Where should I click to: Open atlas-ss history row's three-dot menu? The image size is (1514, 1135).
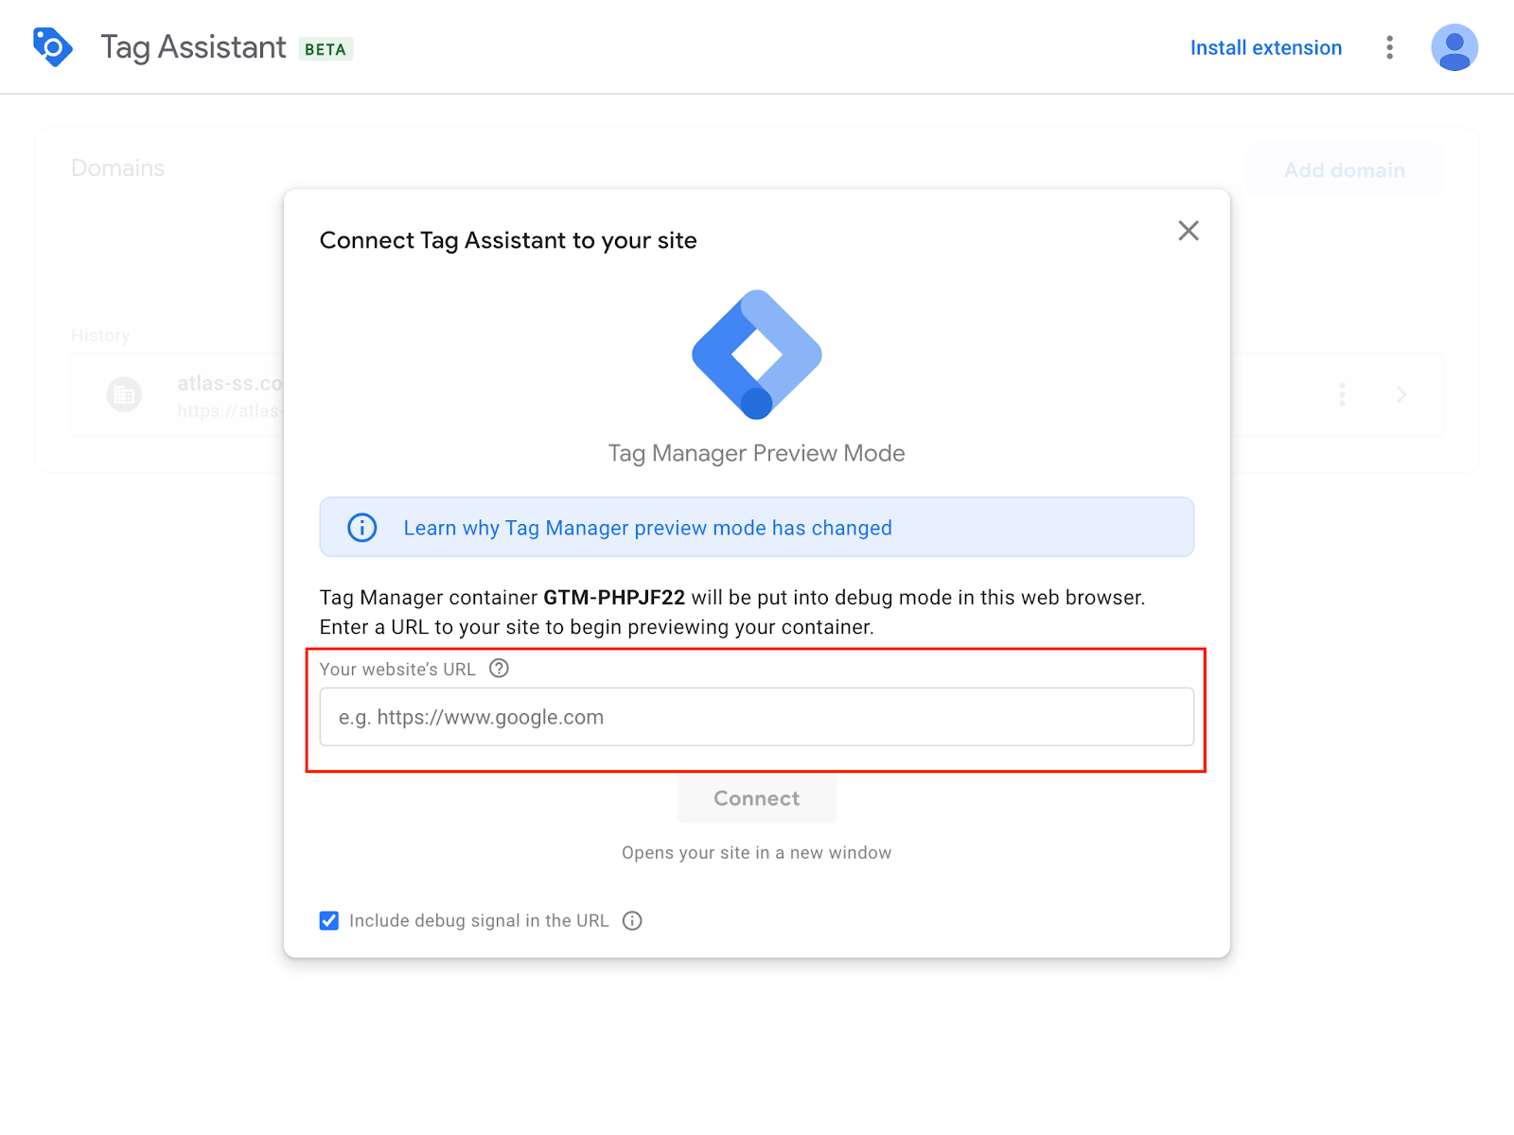[1342, 394]
